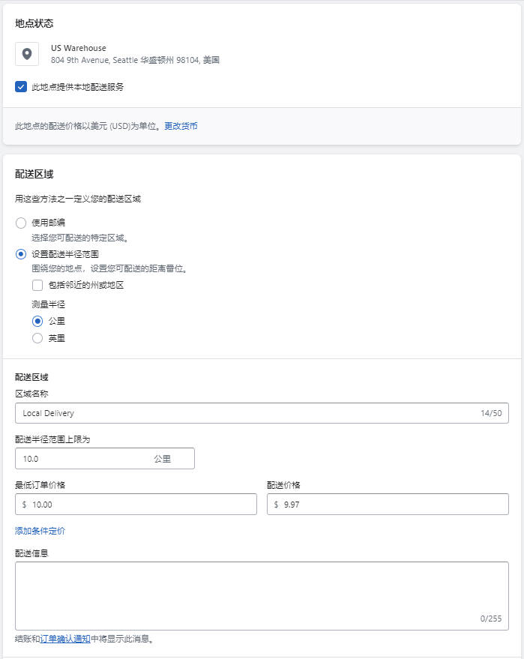
Task: Click the 0/255 character counter
Action: 491,619
